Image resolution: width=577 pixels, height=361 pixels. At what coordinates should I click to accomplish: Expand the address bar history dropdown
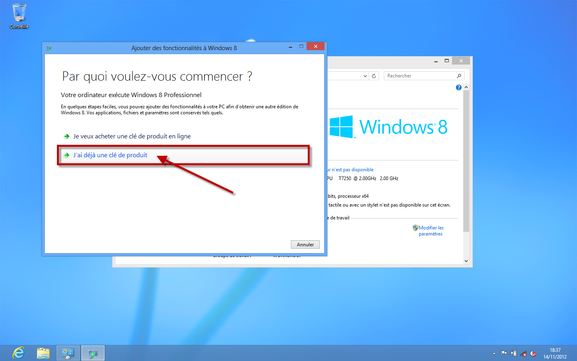365,76
